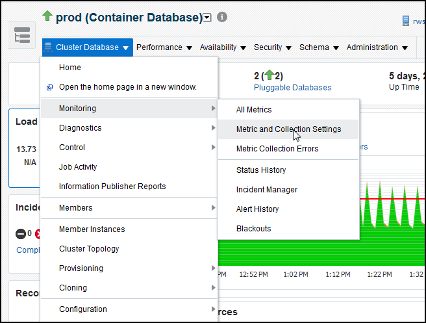The height and width of the screenshot is (323, 426).
Task: Expand the Administration menu
Action: point(377,47)
